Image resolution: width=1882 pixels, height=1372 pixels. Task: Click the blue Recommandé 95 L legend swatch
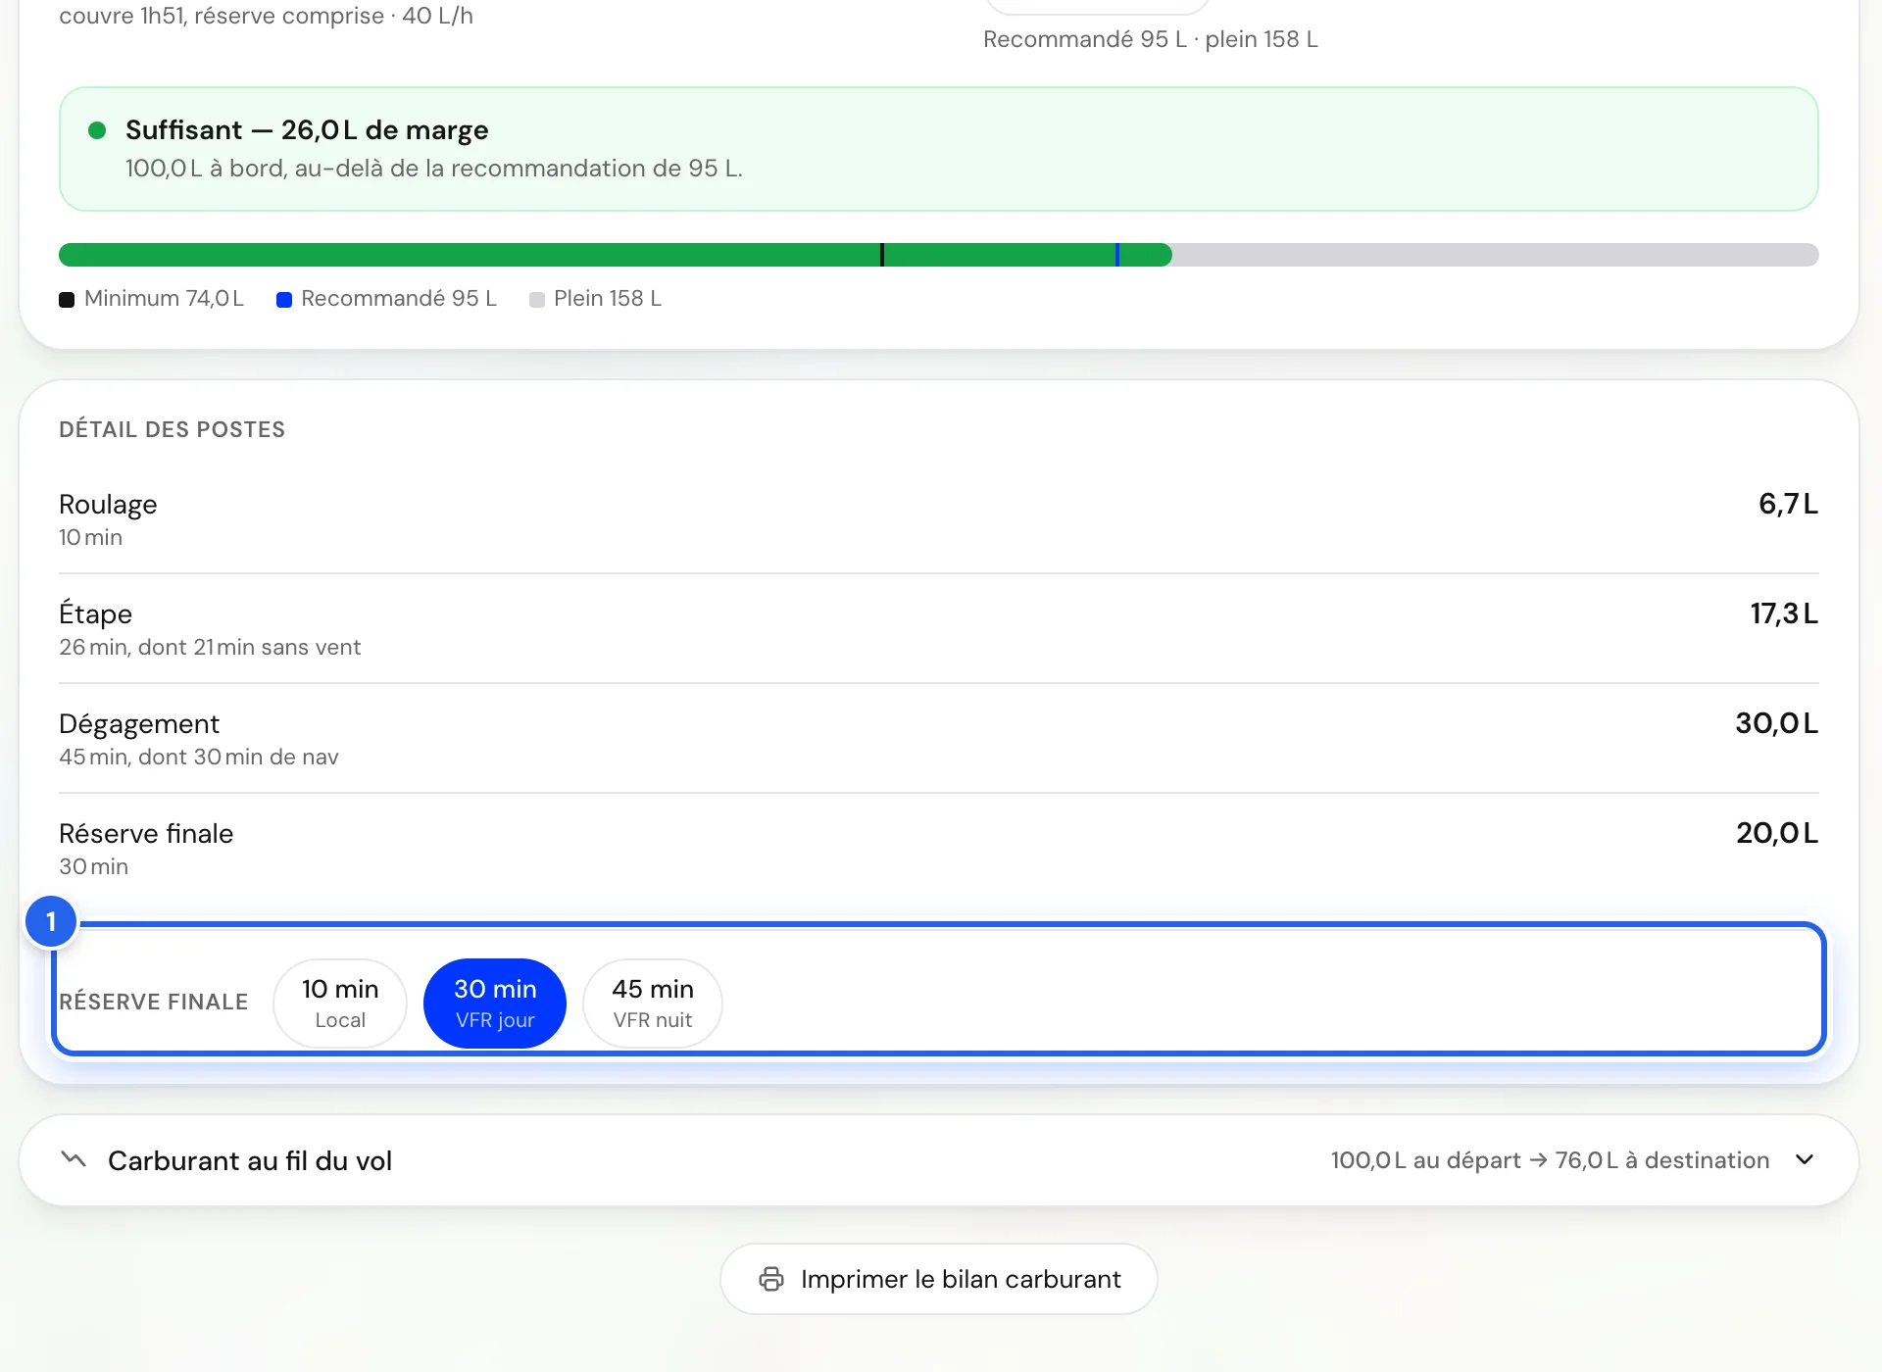coord(284,300)
